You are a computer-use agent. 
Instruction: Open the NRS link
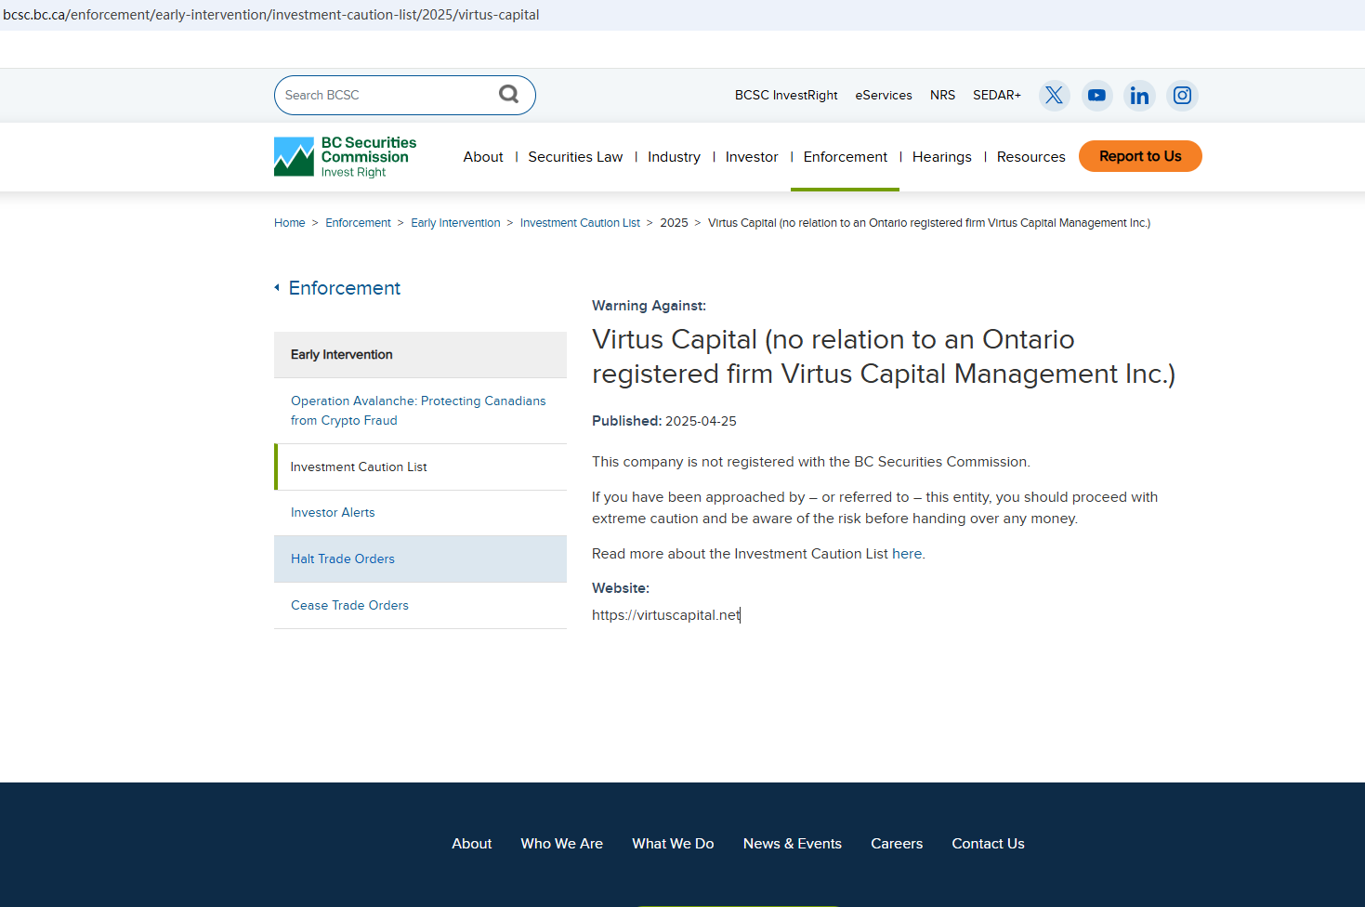click(942, 95)
